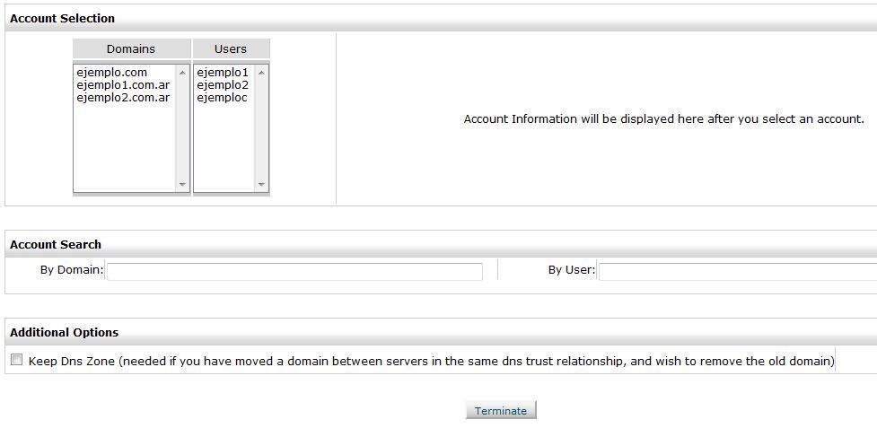The width and height of the screenshot is (877, 437).
Task: Click the Domains list scroll-up arrow
Action: click(x=183, y=73)
